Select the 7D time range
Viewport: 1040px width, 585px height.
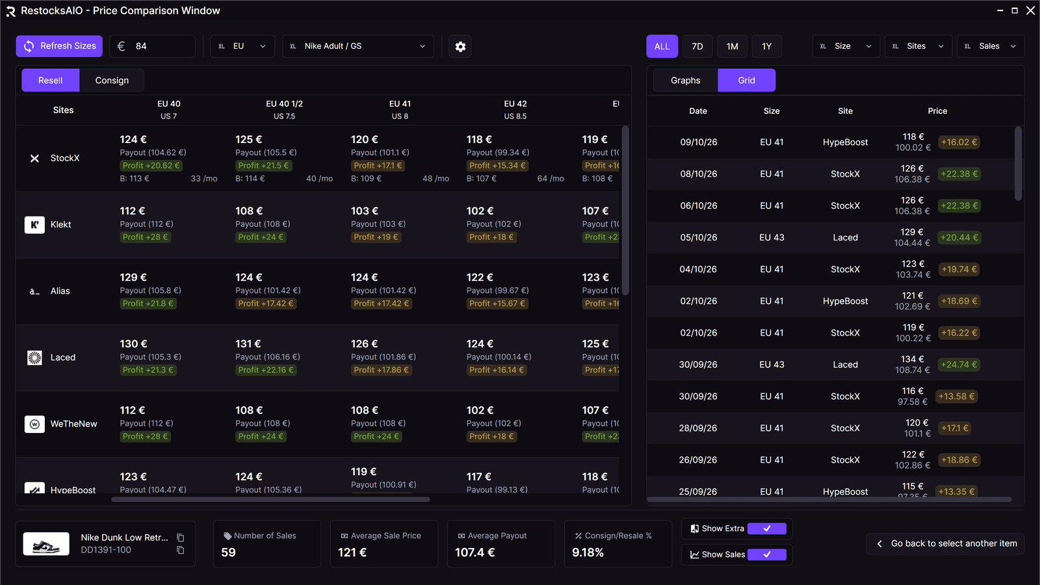pos(697,46)
